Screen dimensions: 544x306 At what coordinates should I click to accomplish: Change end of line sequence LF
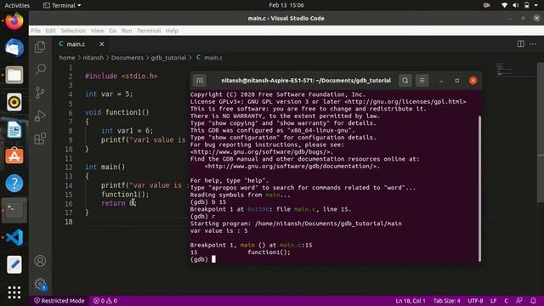click(493, 301)
